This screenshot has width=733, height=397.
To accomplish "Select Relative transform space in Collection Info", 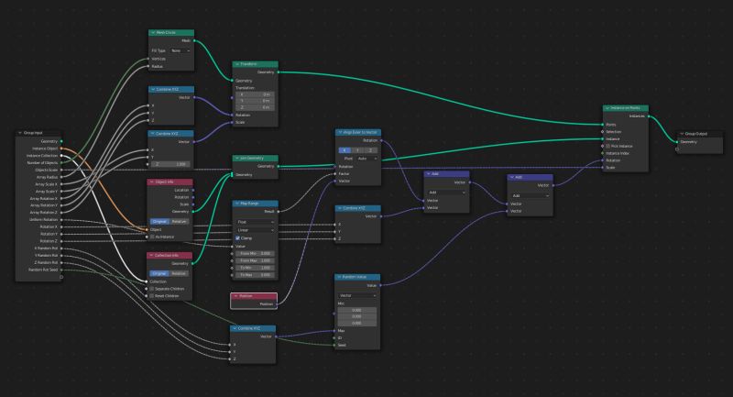I will click(x=179, y=273).
